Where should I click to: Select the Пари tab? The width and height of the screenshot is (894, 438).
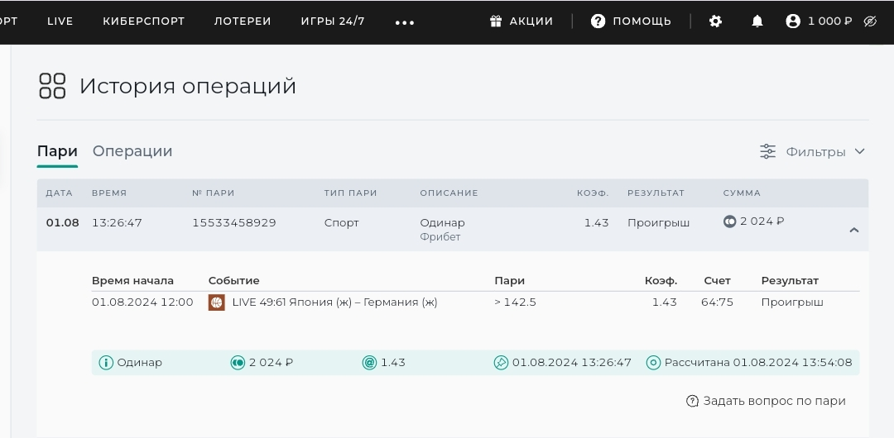point(57,151)
